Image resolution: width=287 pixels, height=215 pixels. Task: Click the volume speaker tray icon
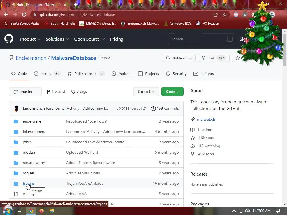point(247,211)
